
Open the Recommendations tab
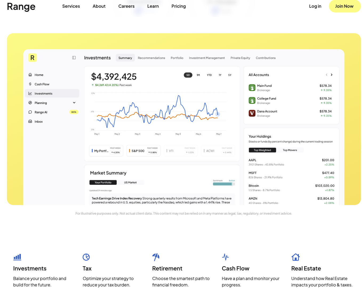point(151,58)
